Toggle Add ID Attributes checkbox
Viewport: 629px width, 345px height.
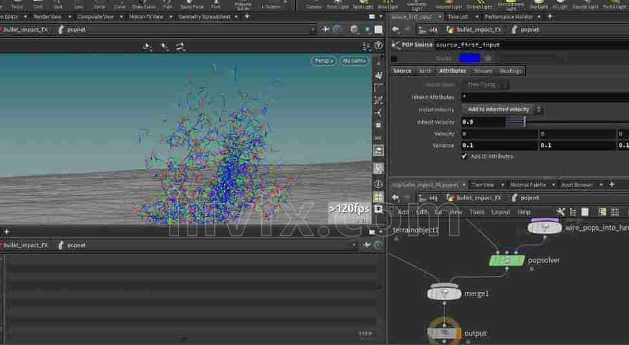[x=465, y=157]
